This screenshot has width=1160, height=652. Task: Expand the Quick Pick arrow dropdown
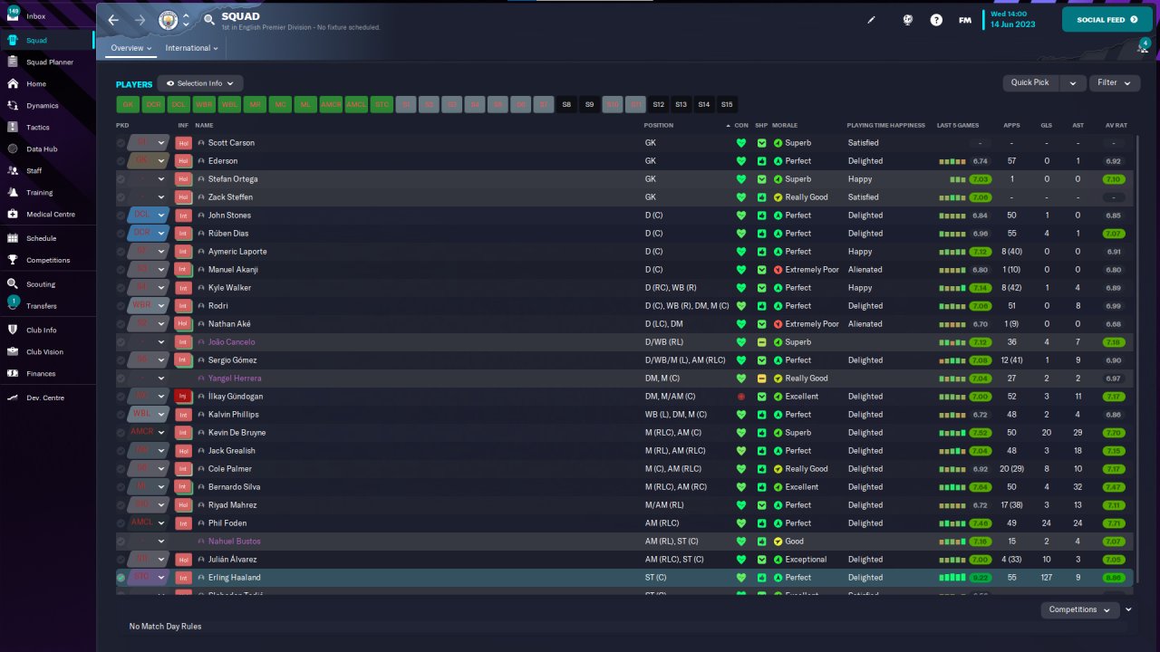tap(1073, 82)
